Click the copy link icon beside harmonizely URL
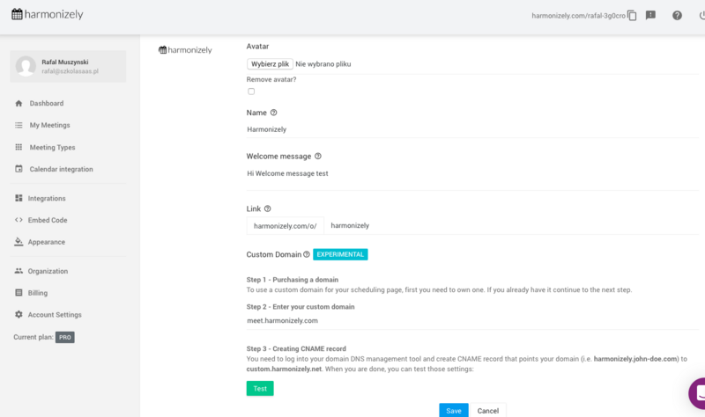The height and width of the screenshot is (417, 705). point(632,15)
